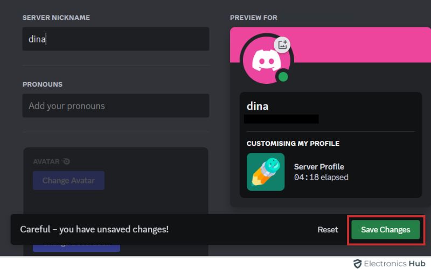431x269 pixels.
Task: Click the 'PRONOUNS' section label
Action: coord(43,84)
